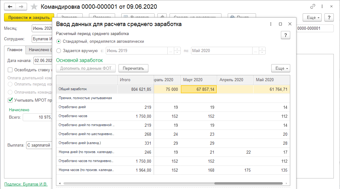The width and height of the screenshot is (340, 189).
Task: Open 'Подписи: Булатов И.В.' link
Action: (26, 184)
